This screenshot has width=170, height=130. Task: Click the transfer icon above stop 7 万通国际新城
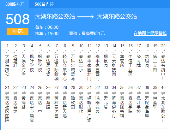(57, 51)
